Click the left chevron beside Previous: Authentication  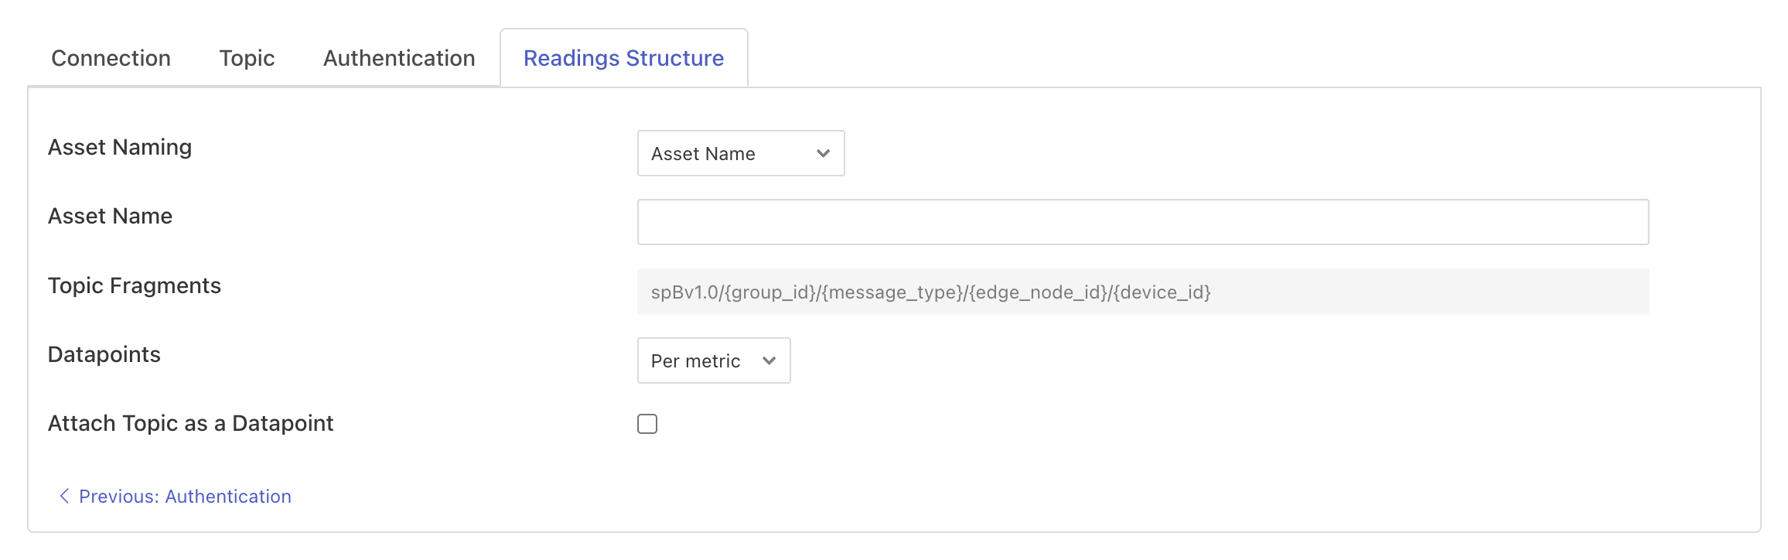click(x=64, y=496)
